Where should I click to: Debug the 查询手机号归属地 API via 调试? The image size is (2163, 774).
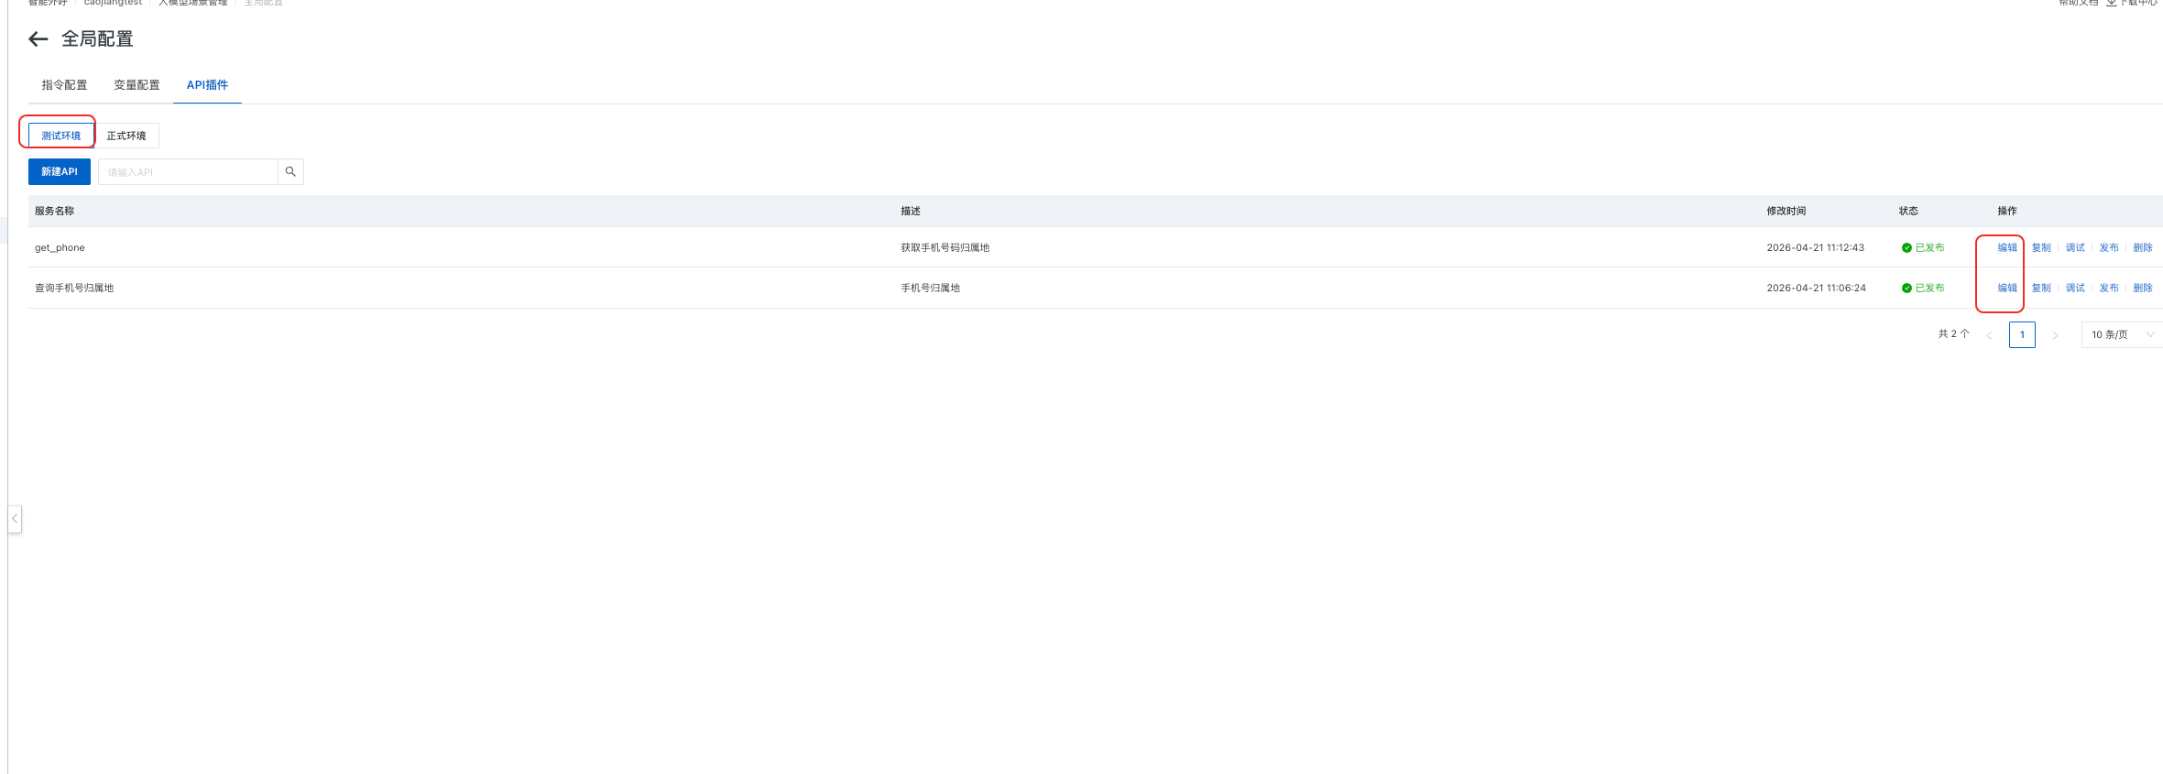[2075, 288]
